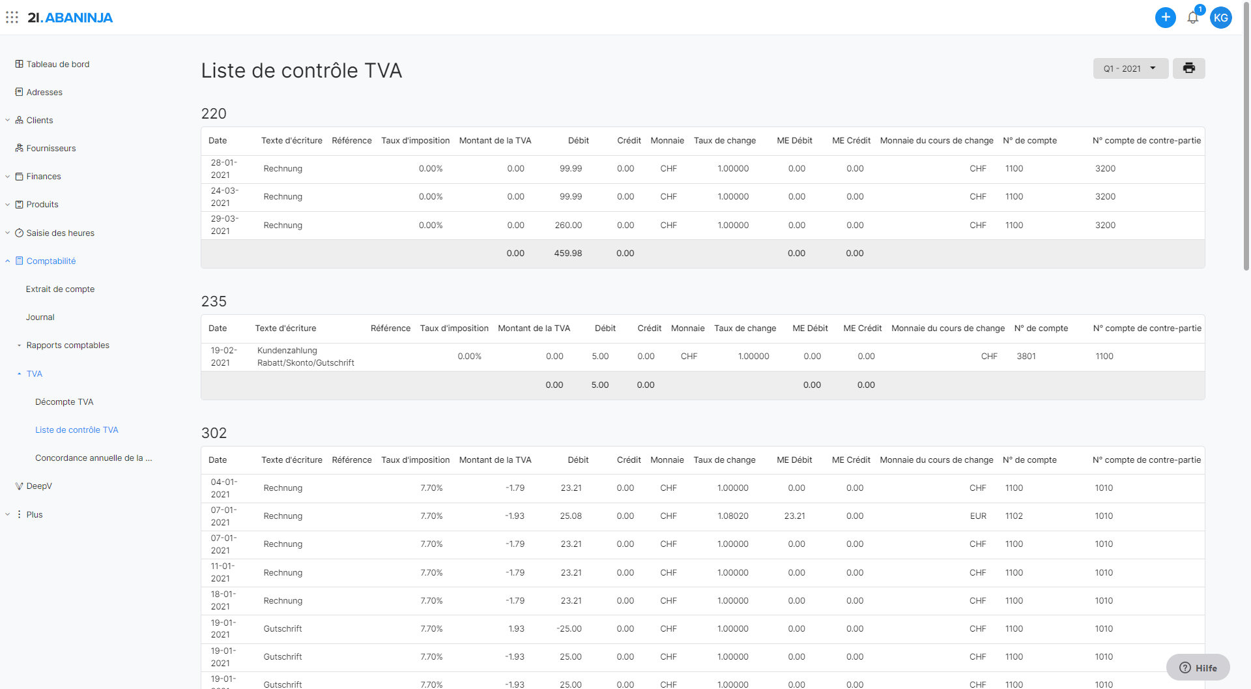Open the Q1 - 2021 period dropdown
The width and height of the screenshot is (1251, 689).
coord(1130,68)
